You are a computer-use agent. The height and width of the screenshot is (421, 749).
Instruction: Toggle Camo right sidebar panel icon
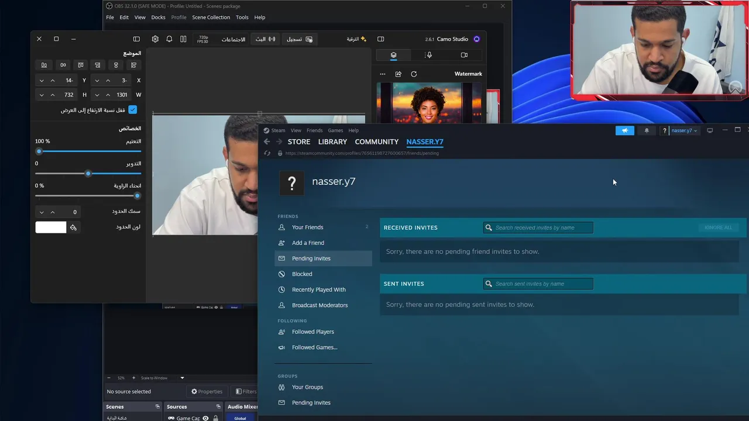point(381,39)
